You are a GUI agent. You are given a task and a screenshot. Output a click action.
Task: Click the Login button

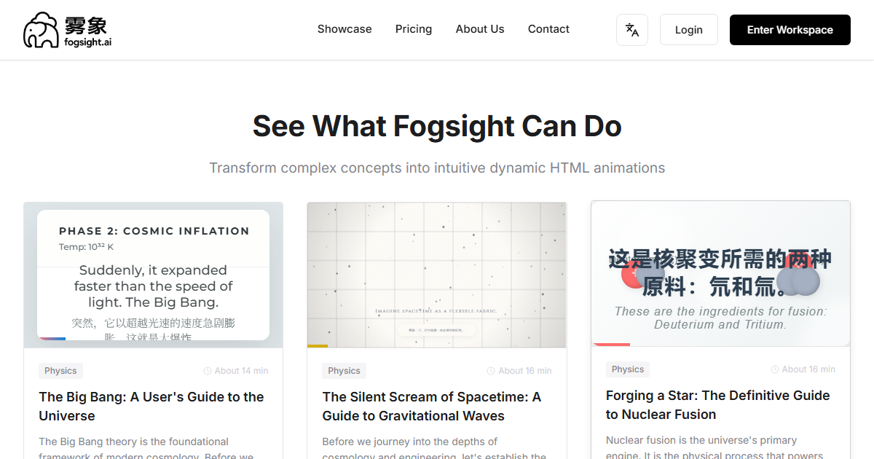pos(689,30)
